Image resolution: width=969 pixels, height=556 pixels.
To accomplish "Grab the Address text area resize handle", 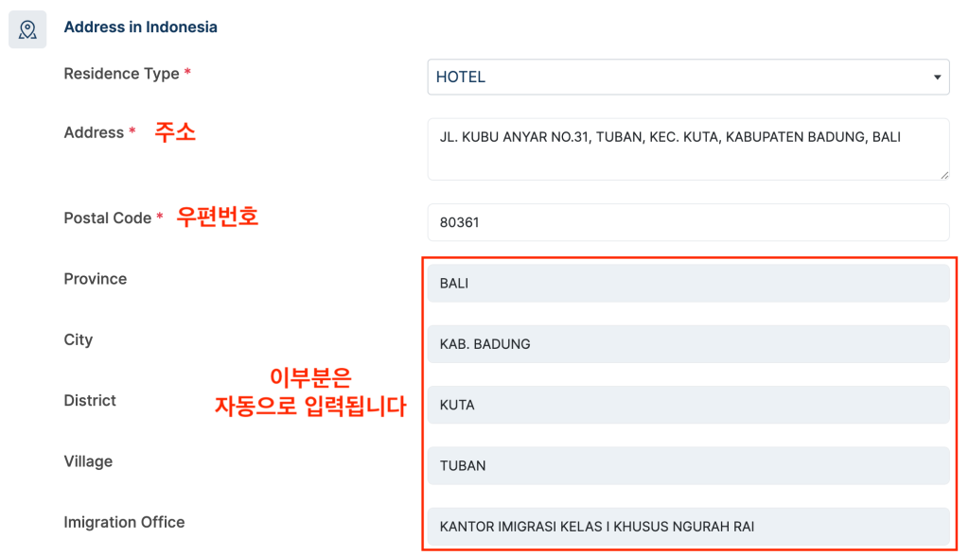I will (943, 174).
